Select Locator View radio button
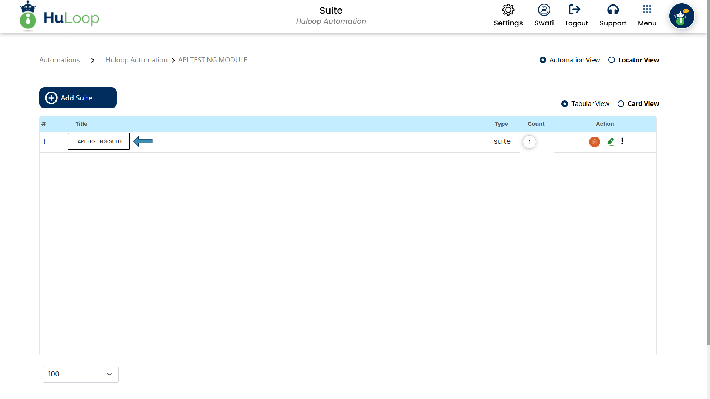 pos(612,60)
